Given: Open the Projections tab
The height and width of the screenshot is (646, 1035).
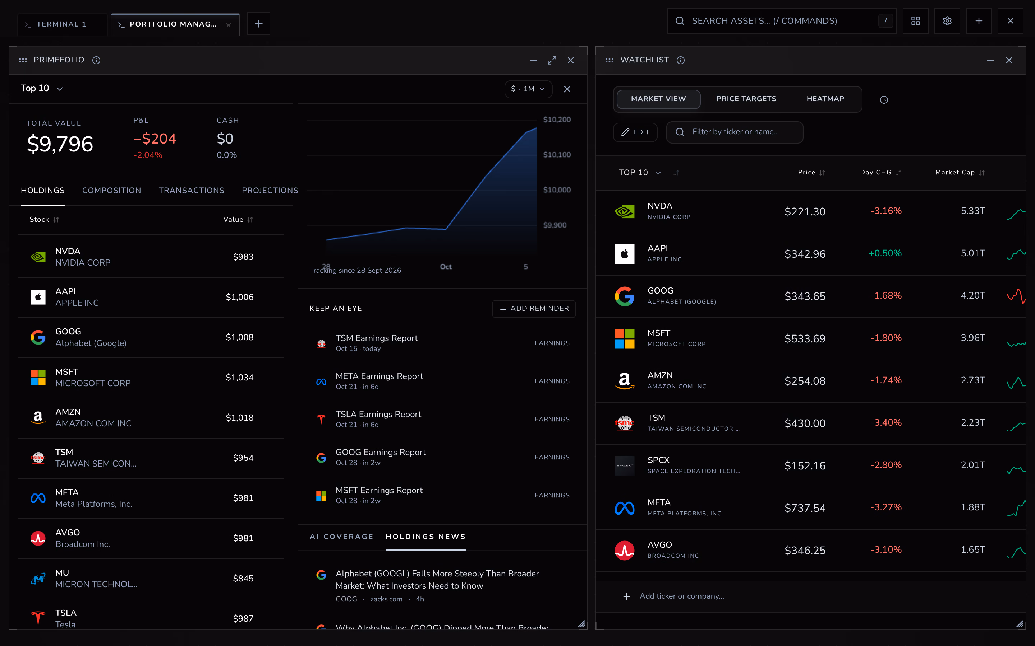Looking at the screenshot, I should [270, 191].
